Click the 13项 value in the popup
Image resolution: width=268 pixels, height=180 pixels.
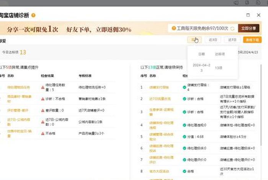click(219, 68)
